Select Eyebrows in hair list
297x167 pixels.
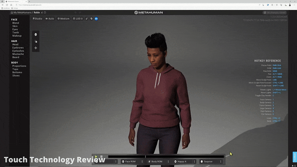click(x=18, y=48)
